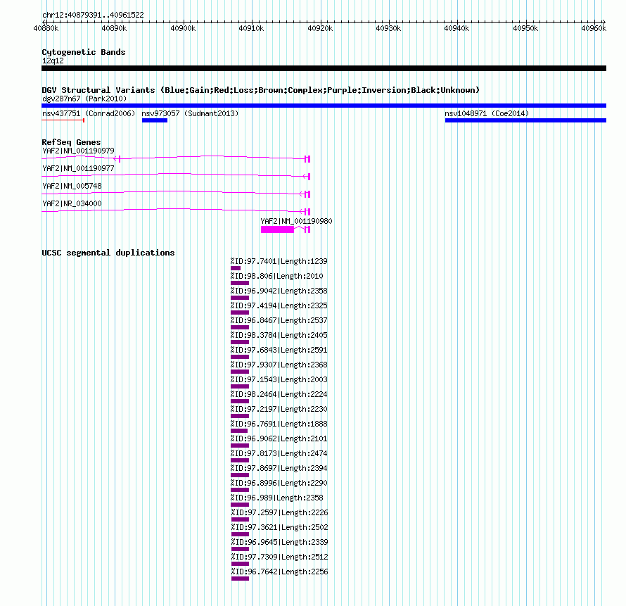Click the YAF2|NM_001190979 gene label
The height and width of the screenshot is (606, 626).
pos(78,151)
